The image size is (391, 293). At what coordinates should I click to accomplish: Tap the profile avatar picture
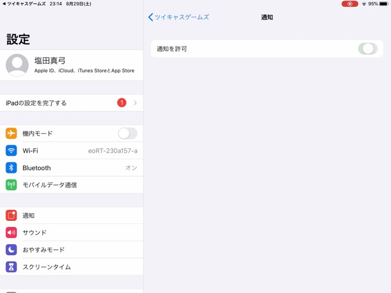point(17,65)
